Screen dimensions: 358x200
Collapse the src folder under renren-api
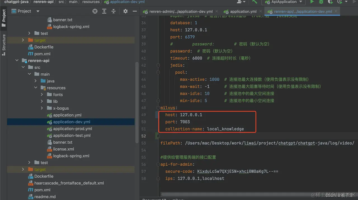23,67
